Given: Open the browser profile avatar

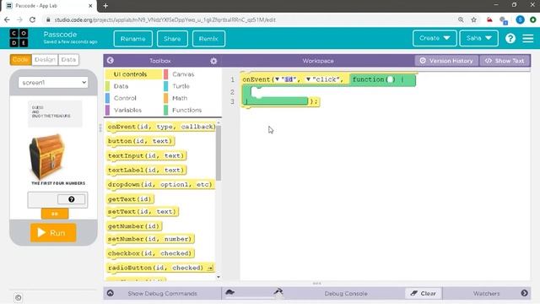Looking at the screenshot, I should [520, 19].
